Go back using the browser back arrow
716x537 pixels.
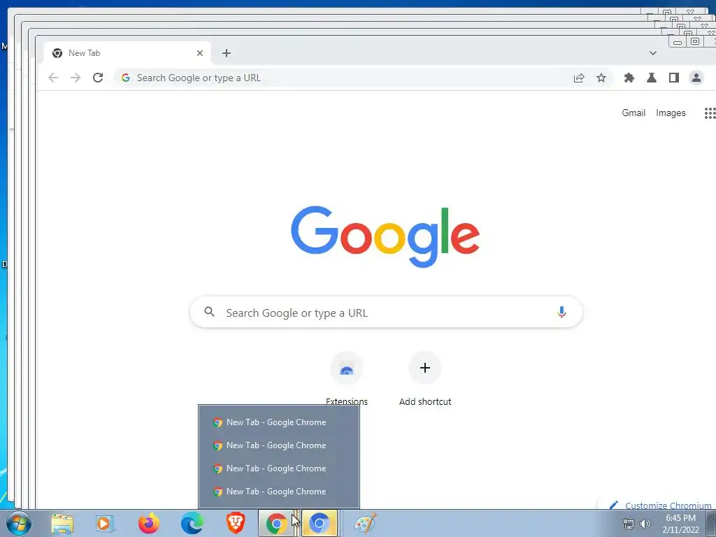[53, 78]
